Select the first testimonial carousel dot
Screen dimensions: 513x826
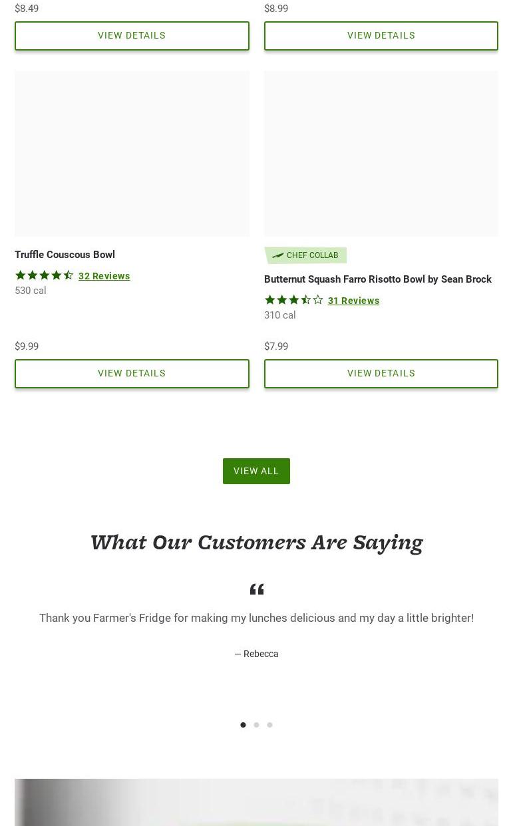pos(243,725)
